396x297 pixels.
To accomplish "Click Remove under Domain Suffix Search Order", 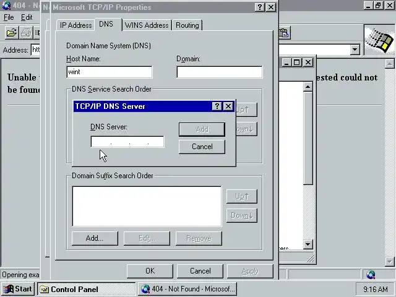I will pos(199,238).
